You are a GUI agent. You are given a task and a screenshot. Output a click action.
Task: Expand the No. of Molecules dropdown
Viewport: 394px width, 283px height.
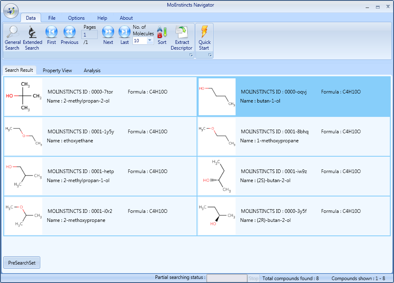pyautogui.click(x=150, y=41)
